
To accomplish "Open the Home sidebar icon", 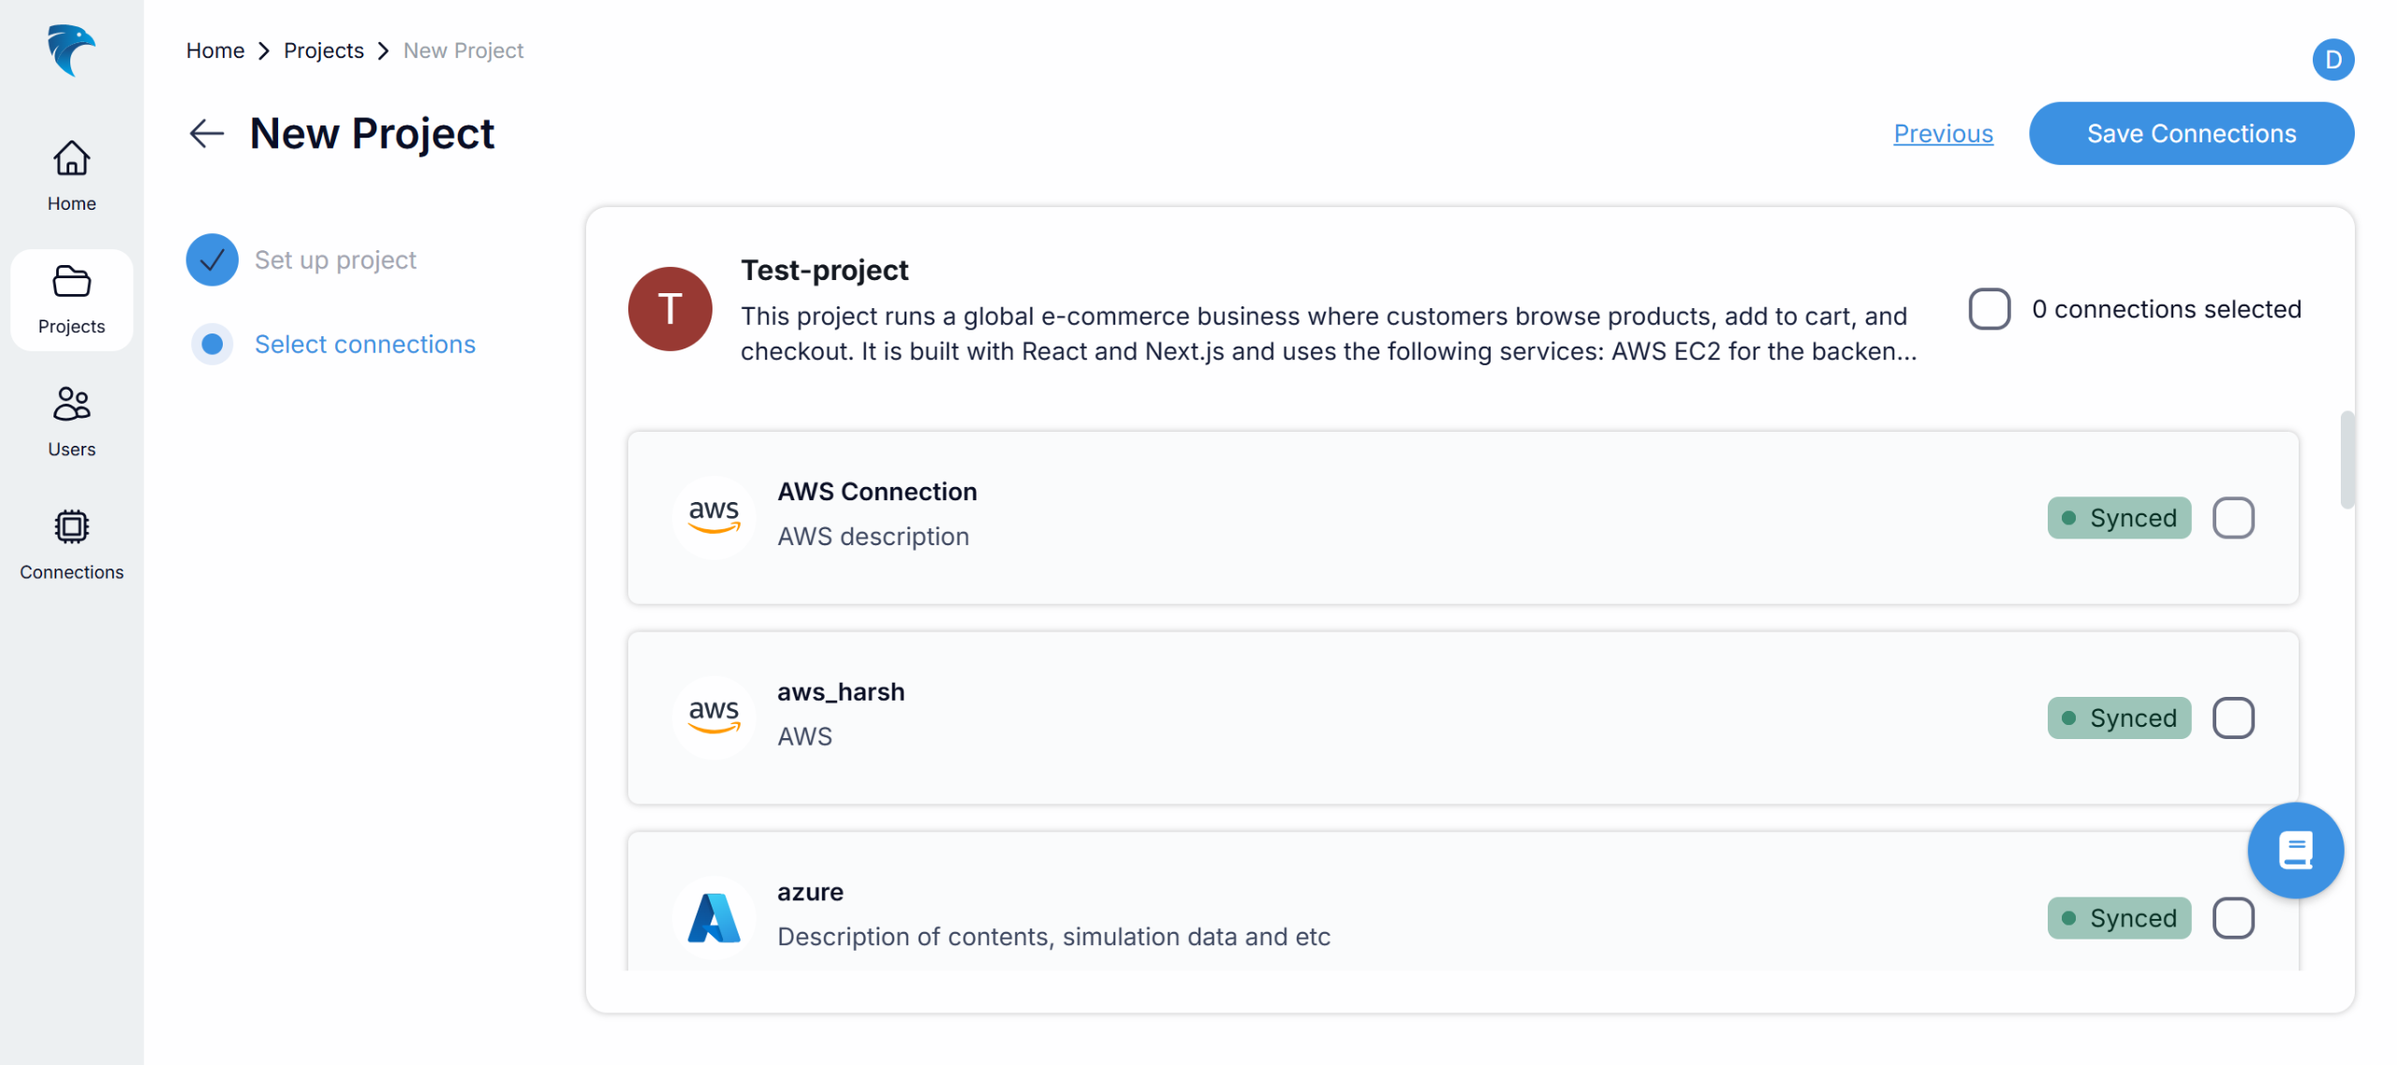I will 71,158.
